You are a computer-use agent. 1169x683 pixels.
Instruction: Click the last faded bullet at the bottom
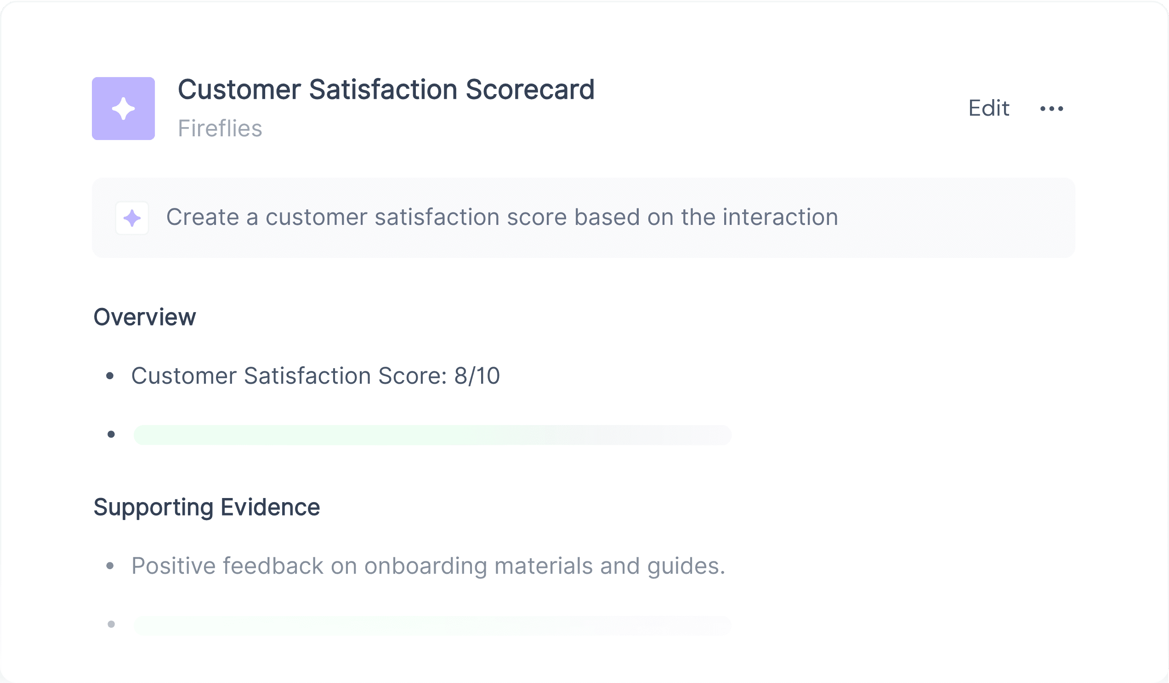point(111,625)
